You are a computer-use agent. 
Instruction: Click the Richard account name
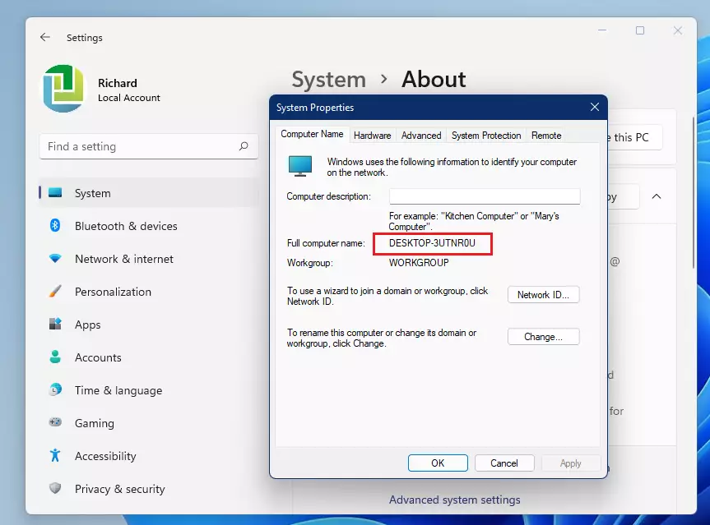(118, 83)
